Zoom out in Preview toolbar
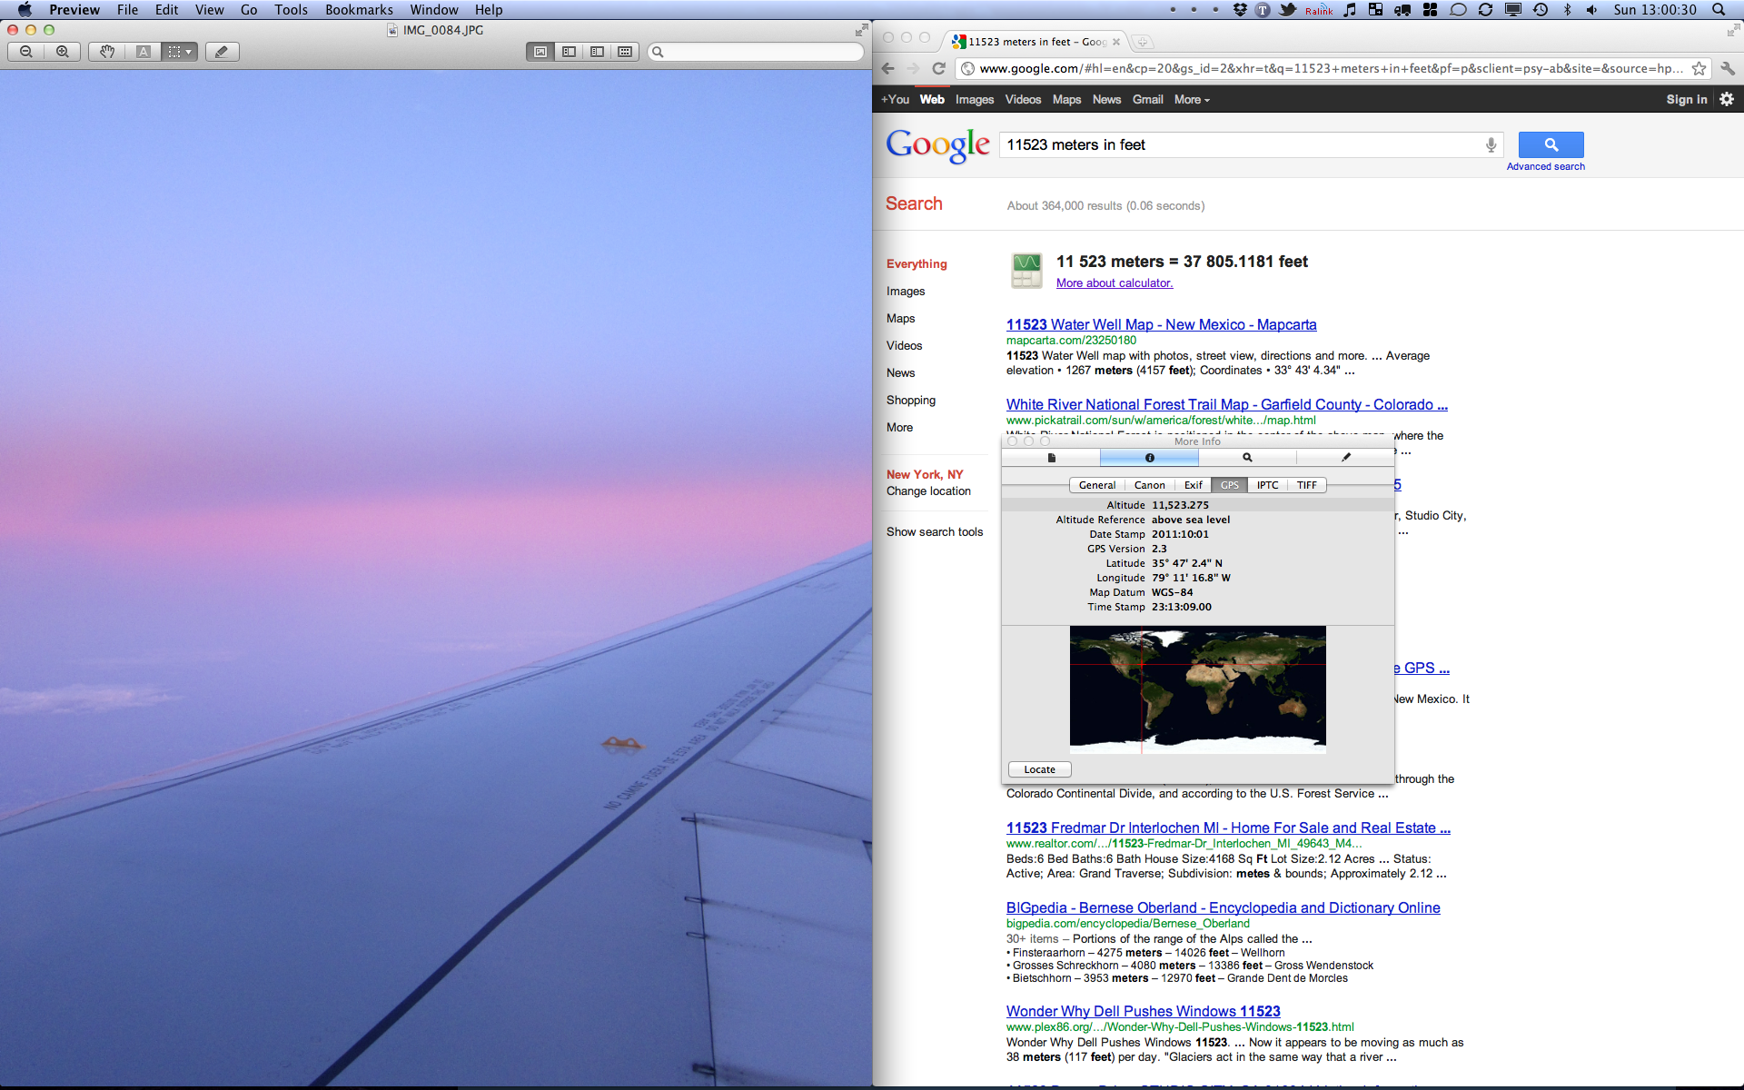Screen dimensions: 1744x1090 coord(26,52)
